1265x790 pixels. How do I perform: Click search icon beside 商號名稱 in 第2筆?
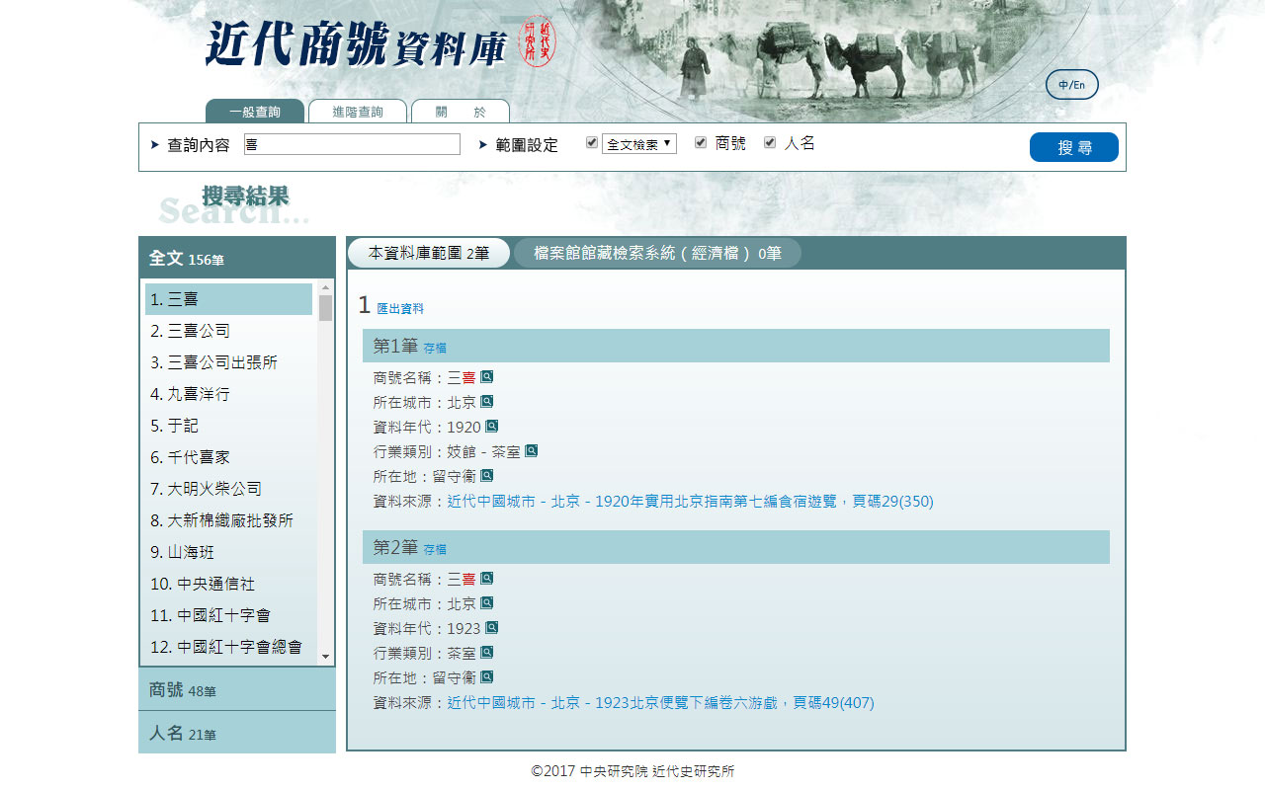click(x=486, y=578)
